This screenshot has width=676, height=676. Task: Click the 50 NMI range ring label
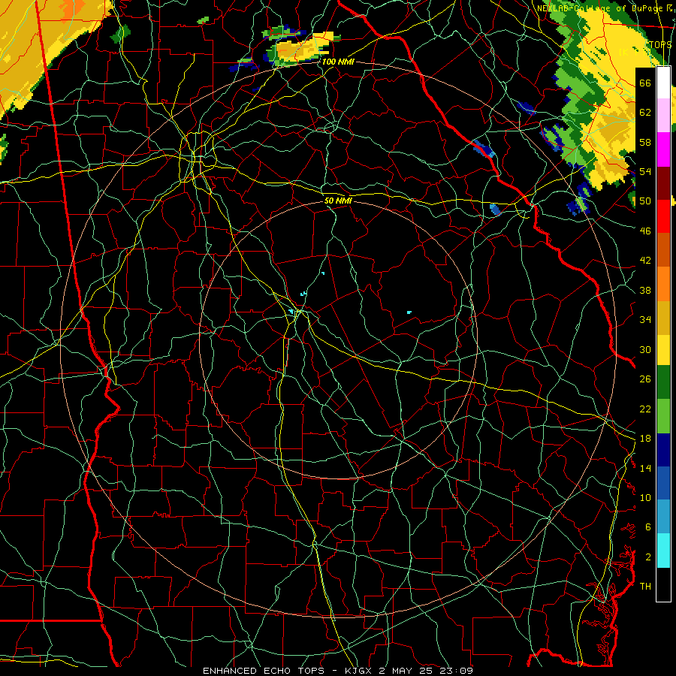(338, 201)
